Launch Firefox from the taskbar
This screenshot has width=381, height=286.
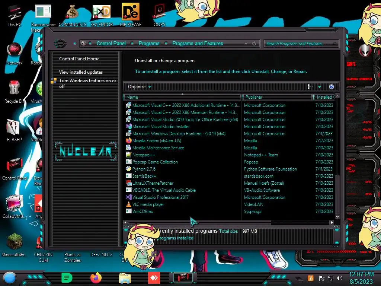tap(96, 278)
